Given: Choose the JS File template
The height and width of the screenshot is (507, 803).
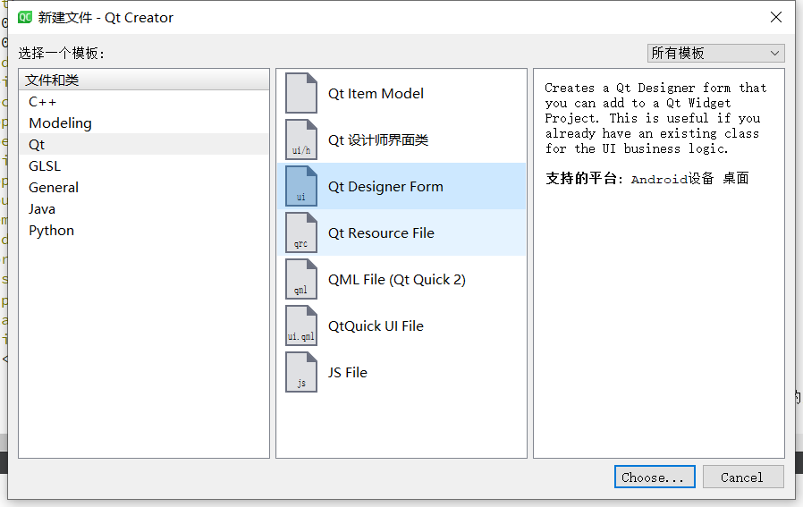Looking at the screenshot, I should click(x=401, y=372).
